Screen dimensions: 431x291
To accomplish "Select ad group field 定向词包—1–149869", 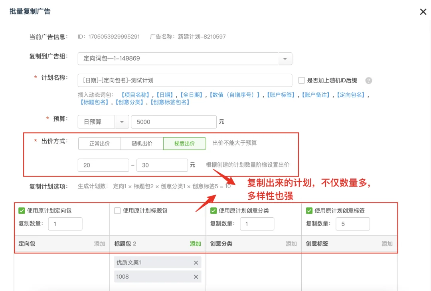I will click(x=178, y=59).
